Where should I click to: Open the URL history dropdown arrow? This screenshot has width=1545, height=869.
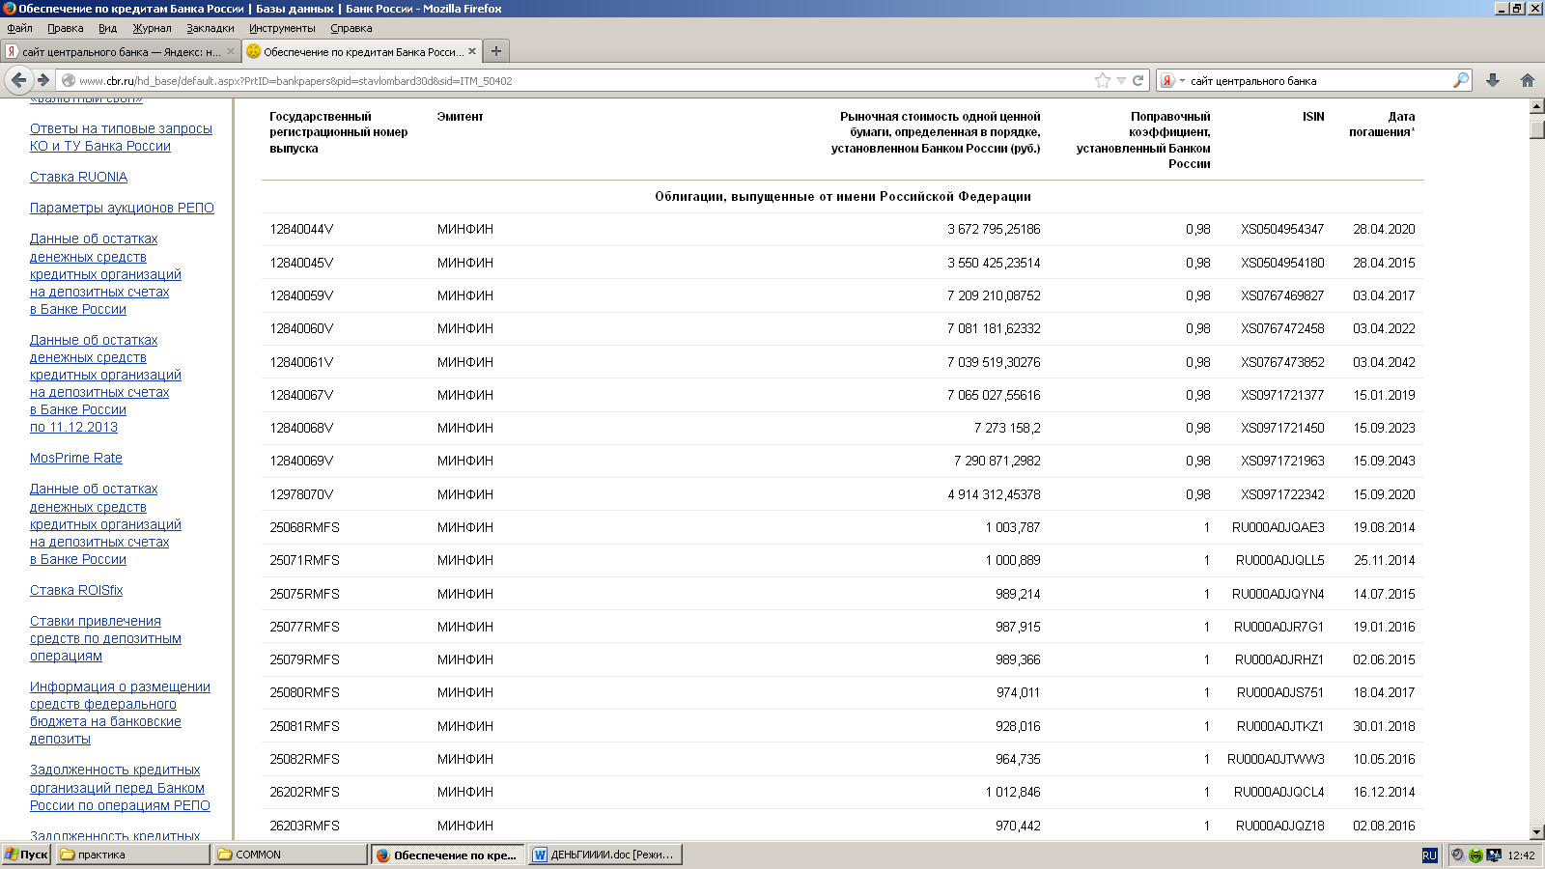coord(1121,80)
